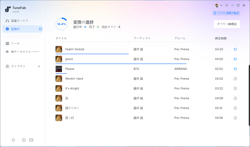This screenshot has height=147, width=250.
Task: Click waiting clock icon for Workin' Hard
Action: pyautogui.click(x=235, y=79)
